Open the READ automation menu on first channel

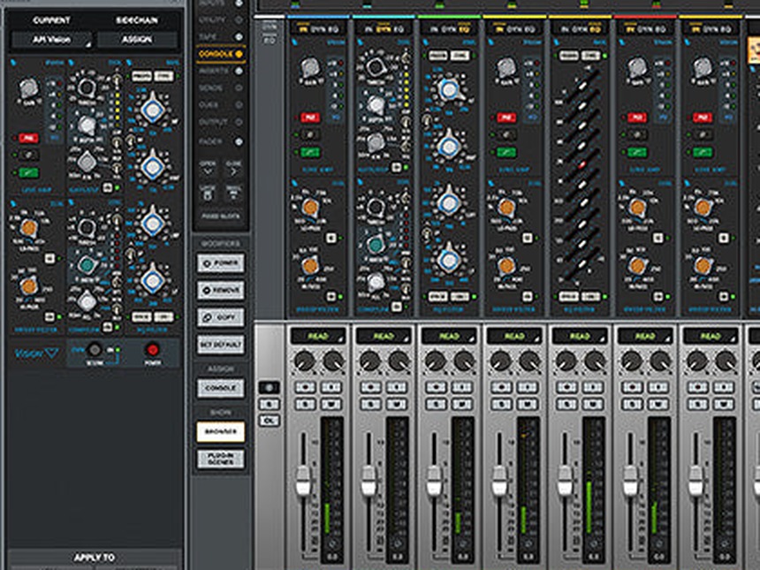pyautogui.click(x=318, y=336)
